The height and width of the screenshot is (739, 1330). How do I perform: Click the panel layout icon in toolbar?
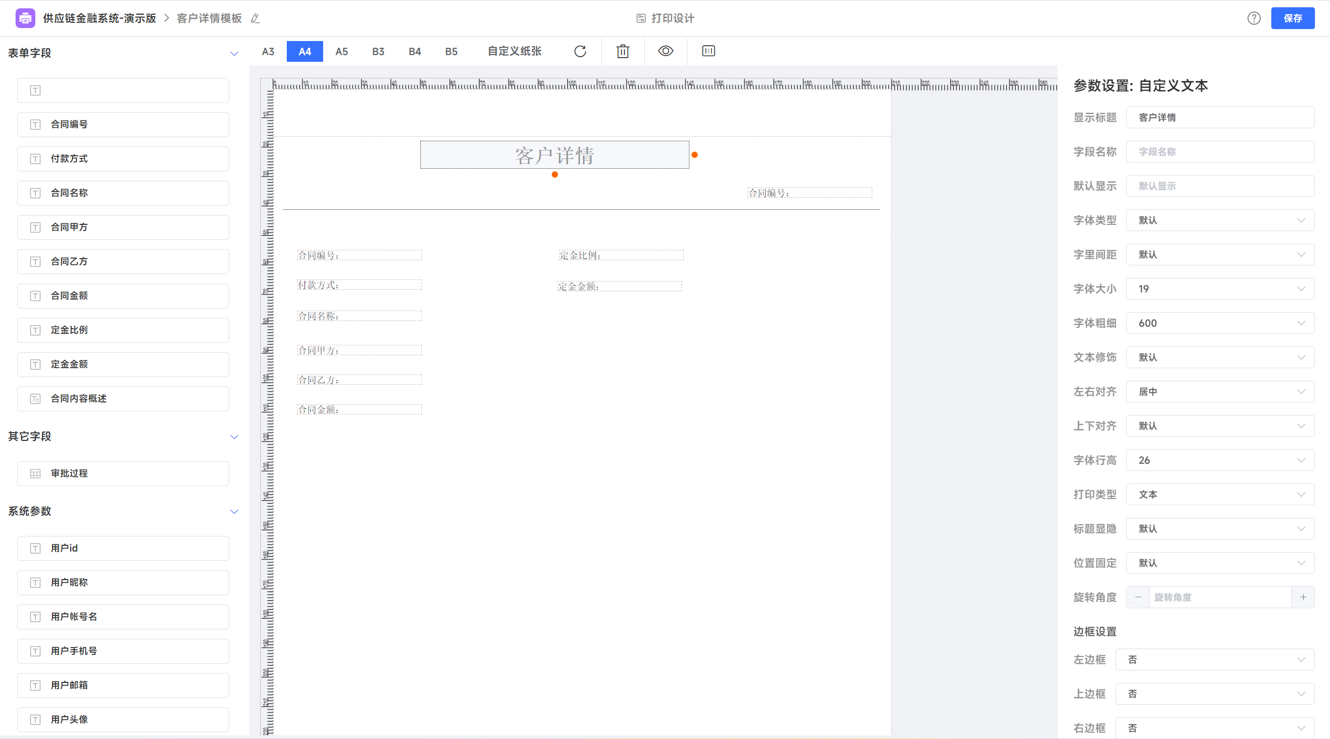[x=709, y=51]
